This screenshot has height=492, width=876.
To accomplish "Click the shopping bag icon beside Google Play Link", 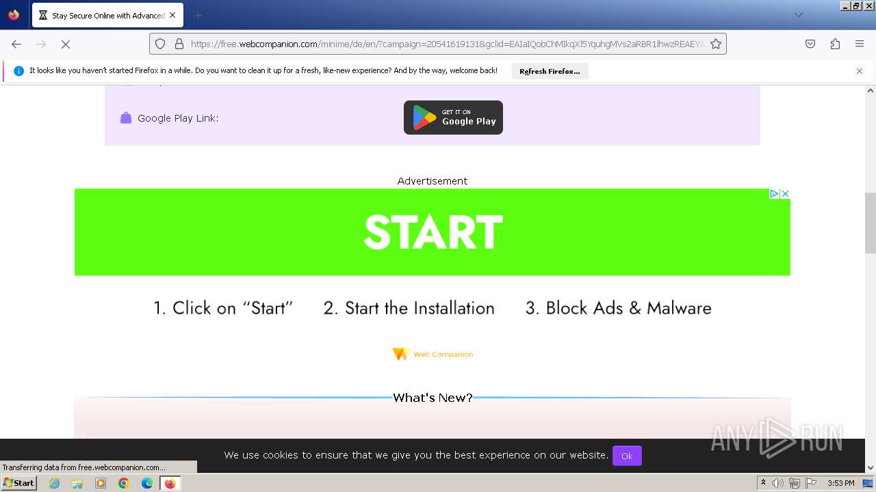I will point(126,118).
